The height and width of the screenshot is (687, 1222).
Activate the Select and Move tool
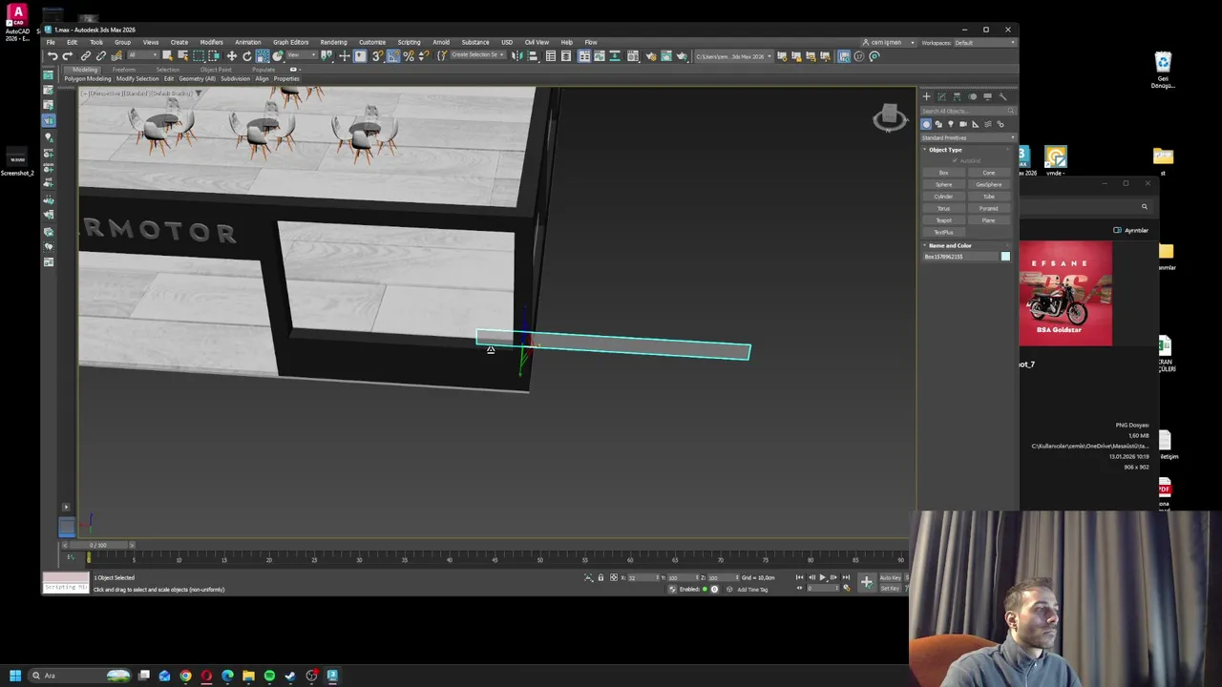[231, 56]
